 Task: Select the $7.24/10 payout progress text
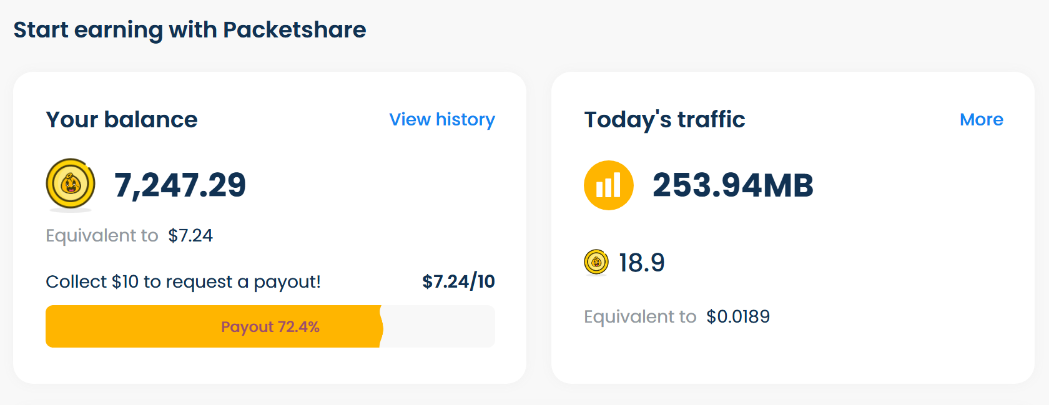coord(458,281)
